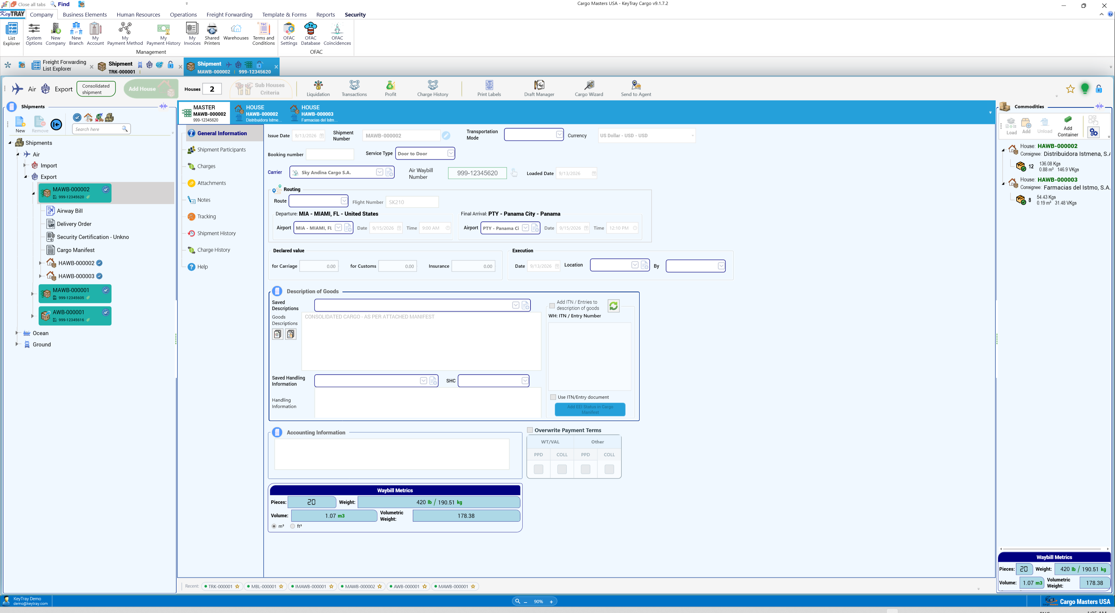
Task: Go to the Shipment Participants section
Action: coord(222,149)
